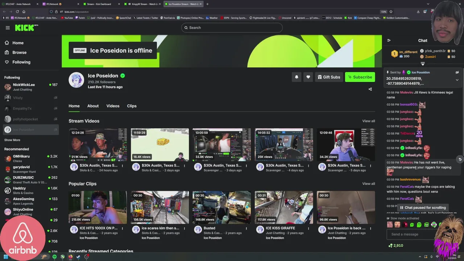Open the 14:05:32 stream video thumbnail
Viewport: 464px width, 261px height.
[x=284, y=145]
